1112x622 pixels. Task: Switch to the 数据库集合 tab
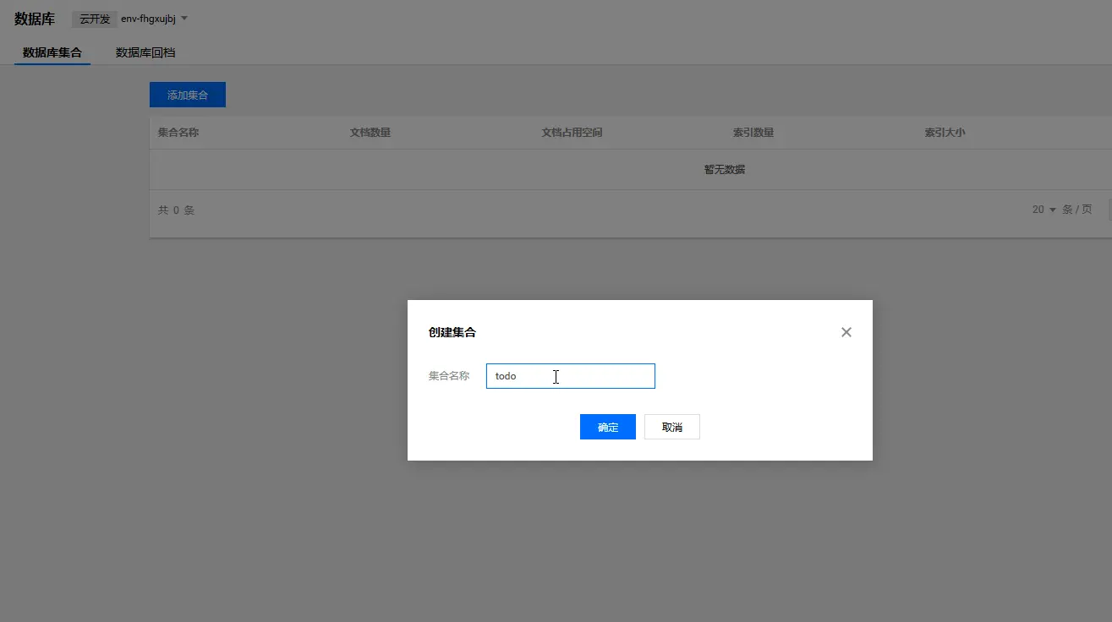[x=52, y=52]
